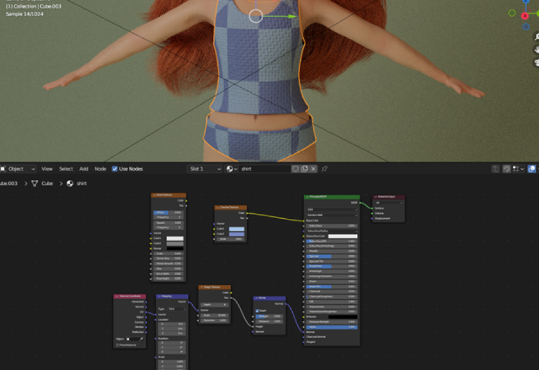
Task: Toggle the Invert checkbox in Bump node
Action: (258, 310)
